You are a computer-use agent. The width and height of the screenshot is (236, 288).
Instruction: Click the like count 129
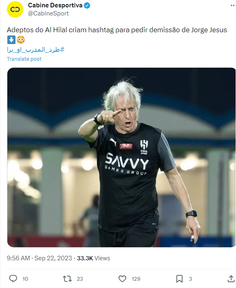[x=136, y=279]
